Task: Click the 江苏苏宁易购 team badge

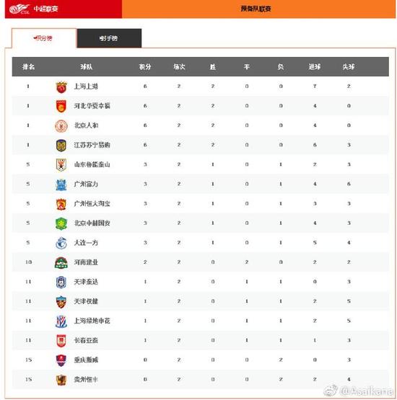Action: [x=61, y=145]
